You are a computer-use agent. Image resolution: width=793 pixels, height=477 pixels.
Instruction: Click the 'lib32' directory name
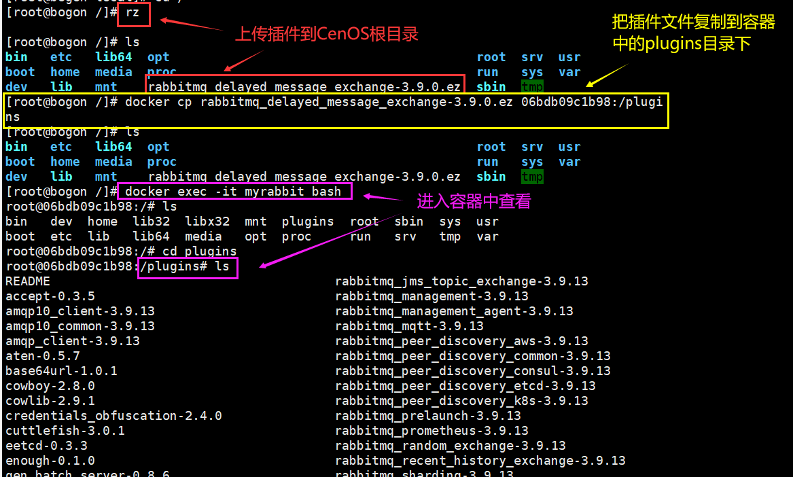point(152,222)
